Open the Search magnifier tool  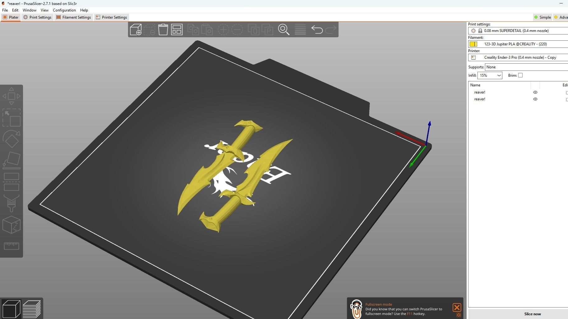pos(284,30)
